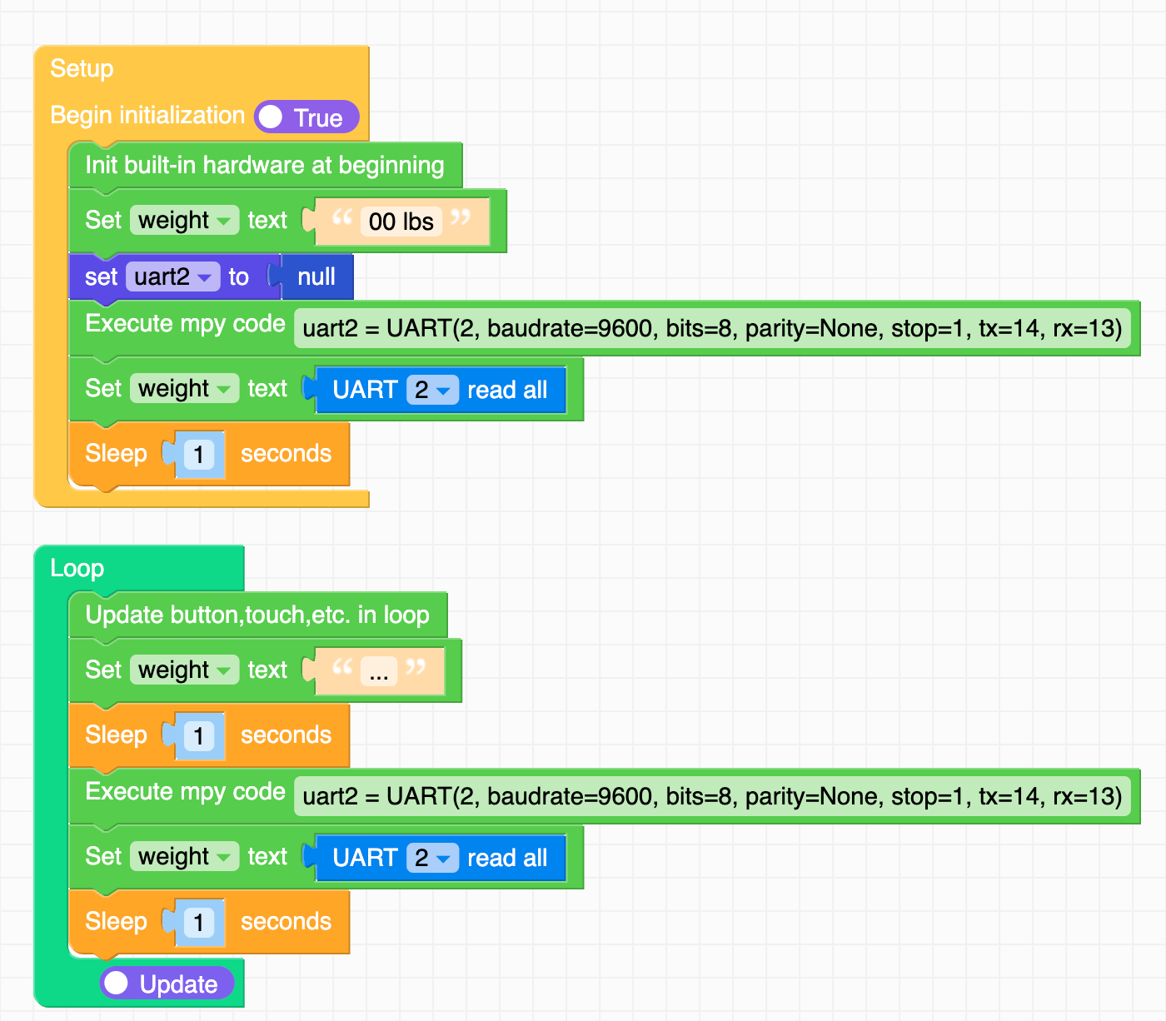Select the 'set uart2 to' block's 'set' label
1166x1021 pixels.
101,276
